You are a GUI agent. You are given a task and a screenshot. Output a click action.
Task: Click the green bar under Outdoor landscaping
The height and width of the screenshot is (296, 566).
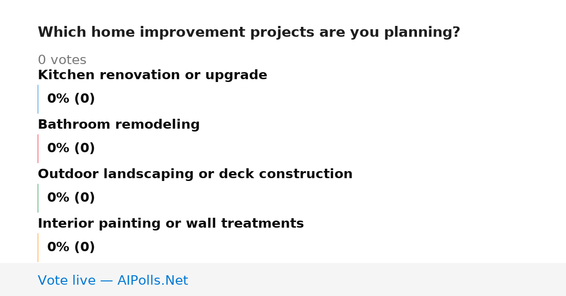click(x=38, y=198)
